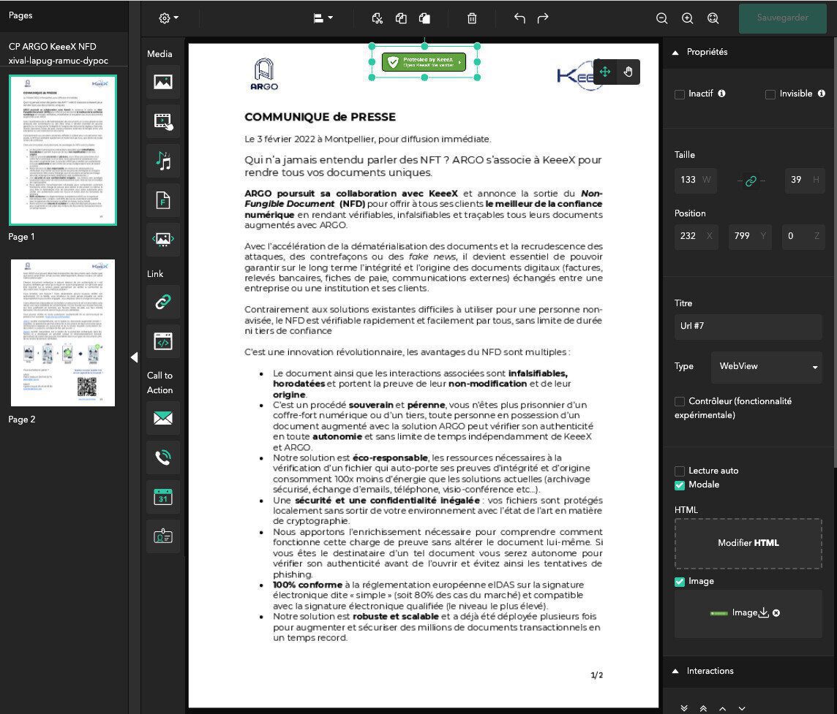Edit the width field value 133

click(x=696, y=180)
